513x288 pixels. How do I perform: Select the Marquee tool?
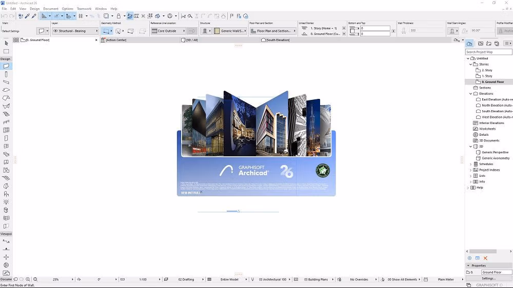coord(6,51)
